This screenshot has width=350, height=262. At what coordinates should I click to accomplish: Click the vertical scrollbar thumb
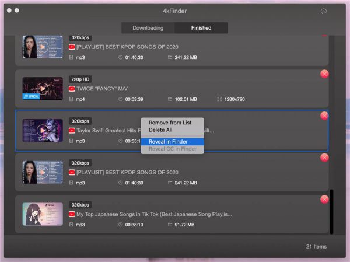[331, 212]
